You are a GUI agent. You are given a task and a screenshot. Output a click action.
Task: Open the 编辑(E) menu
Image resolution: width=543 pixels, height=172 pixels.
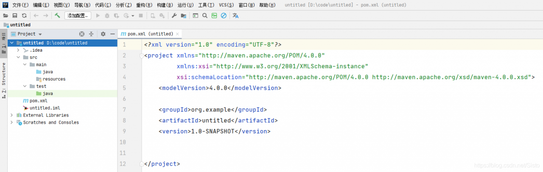(x=41, y=5)
